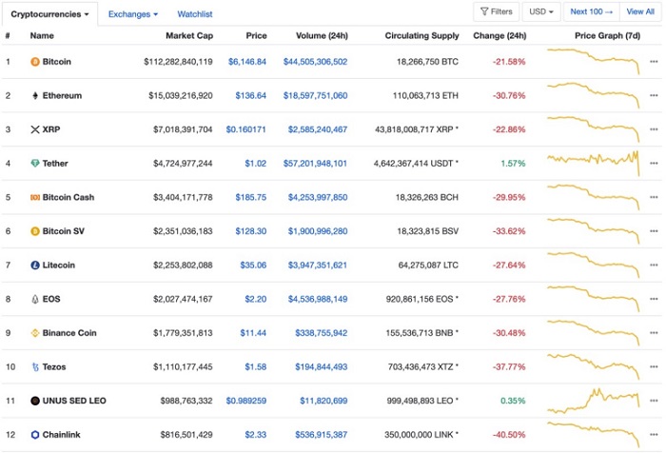Click the Tether logo icon
666x453 pixels.
pyautogui.click(x=35, y=164)
